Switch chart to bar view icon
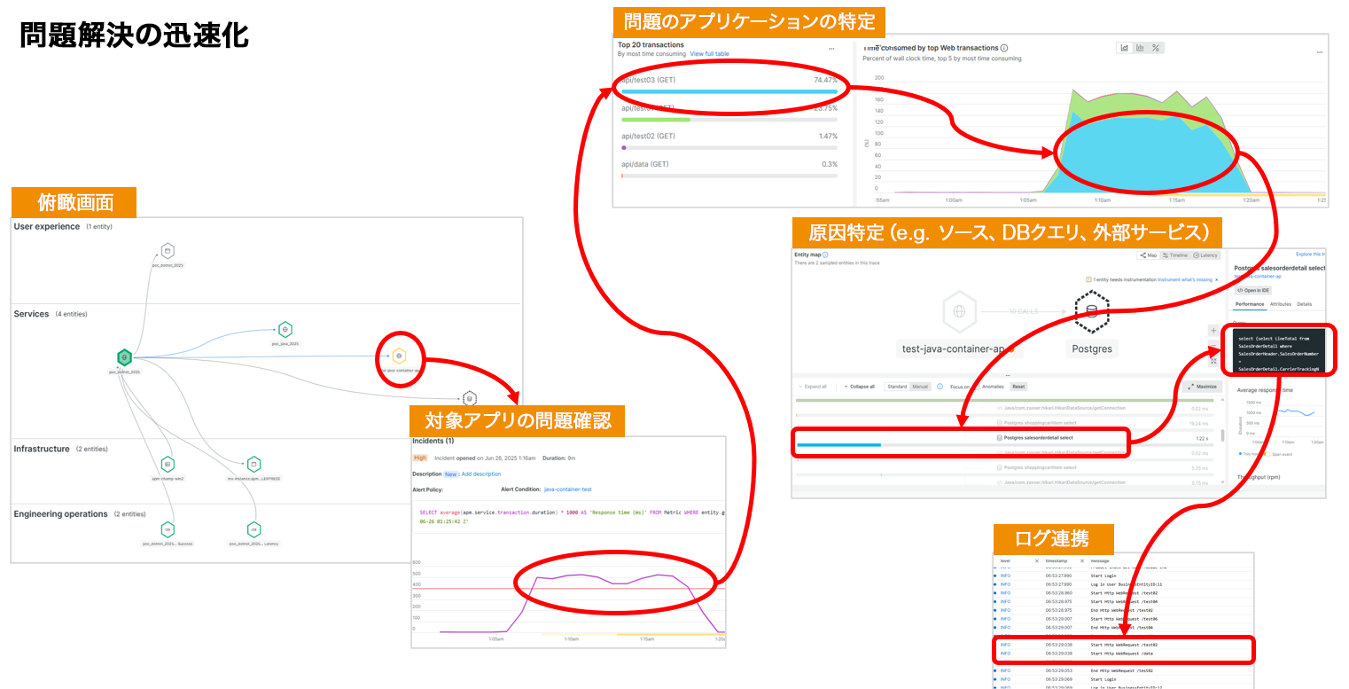The image size is (1349, 689). click(x=1140, y=48)
